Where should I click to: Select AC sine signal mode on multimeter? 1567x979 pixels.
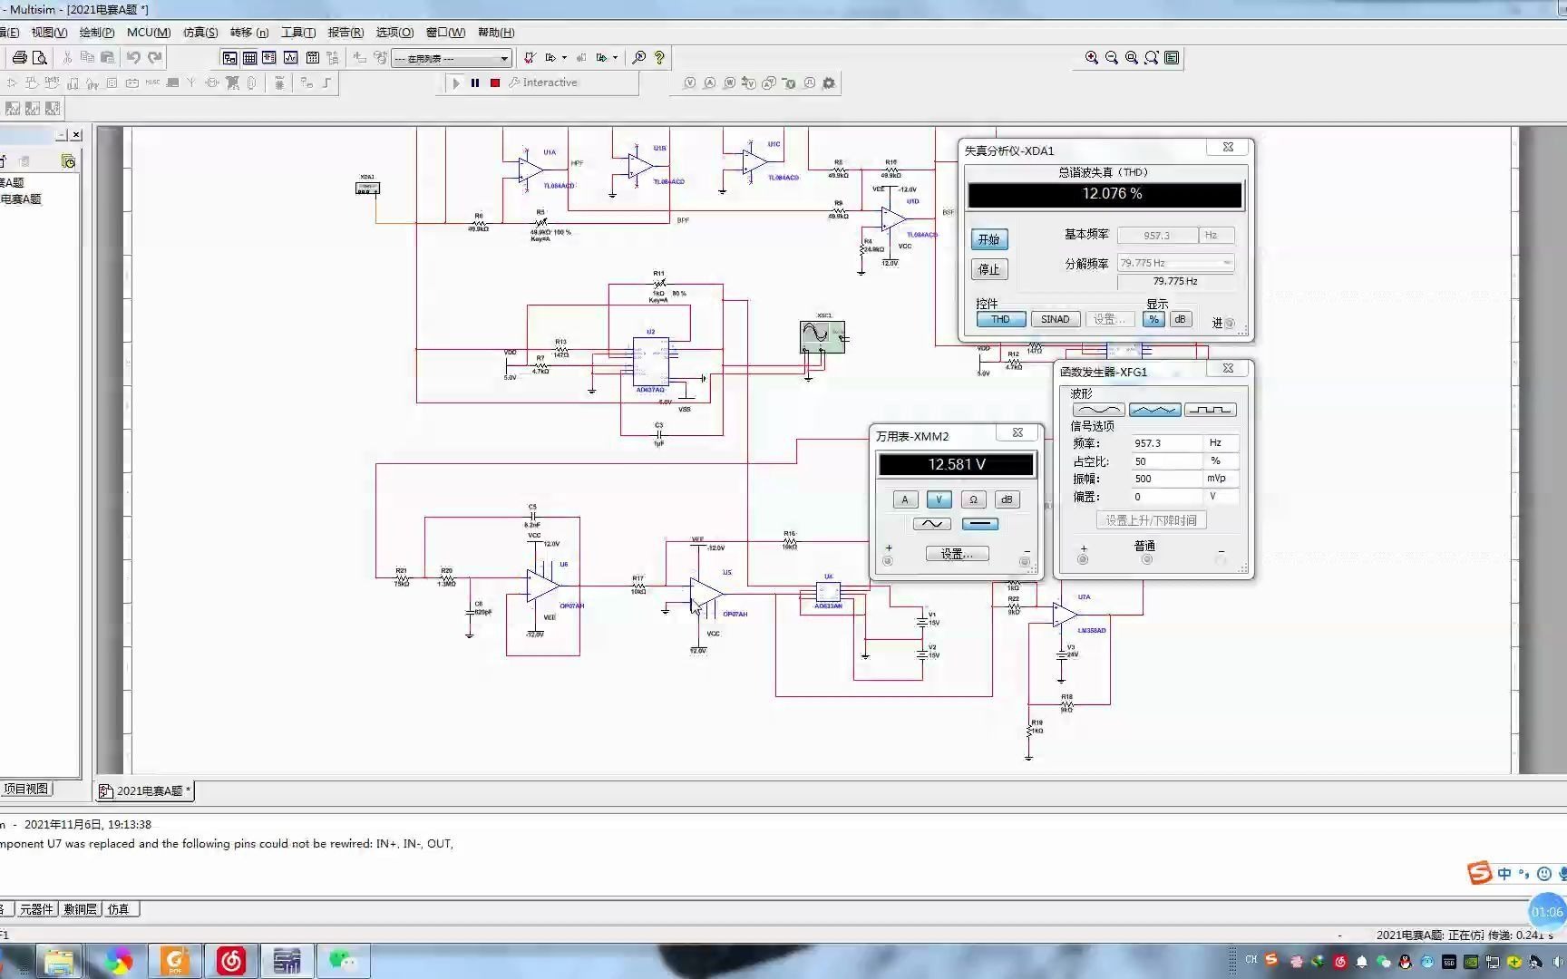[x=931, y=524]
